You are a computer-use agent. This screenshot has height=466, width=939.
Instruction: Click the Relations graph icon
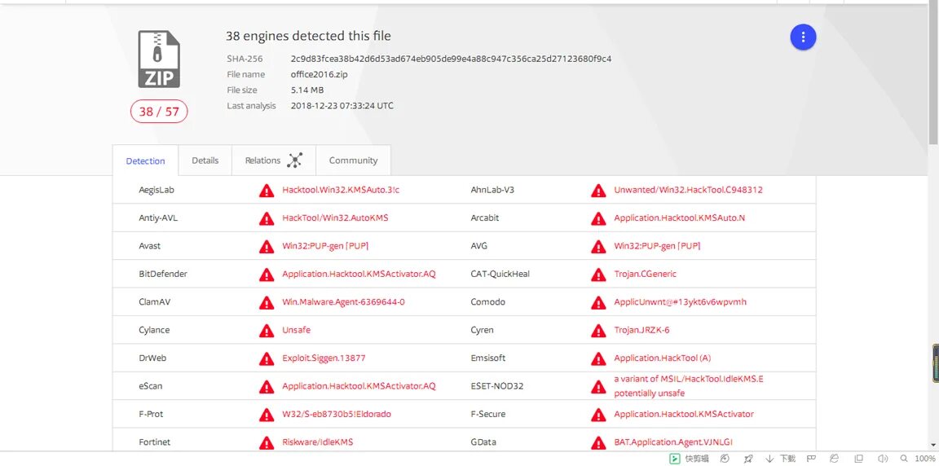[x=295, y=160]
